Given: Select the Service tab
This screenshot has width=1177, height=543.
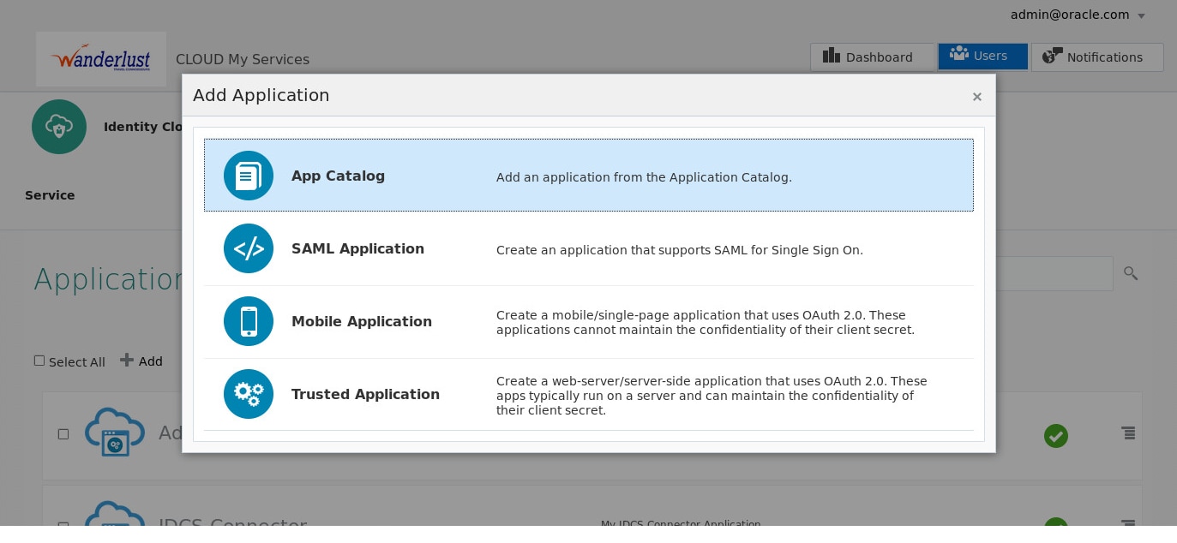Looking at the screenshot, I should pos(50,195).
